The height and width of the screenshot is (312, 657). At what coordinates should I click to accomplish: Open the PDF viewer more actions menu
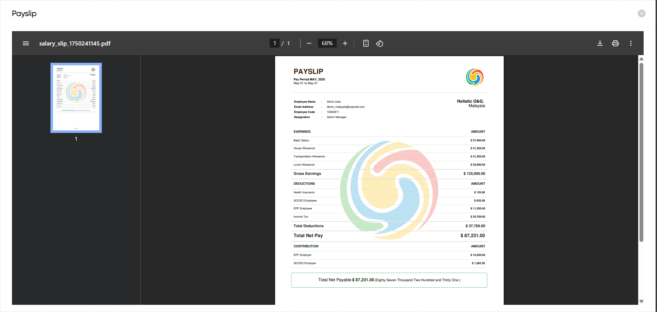click(631, 43)
